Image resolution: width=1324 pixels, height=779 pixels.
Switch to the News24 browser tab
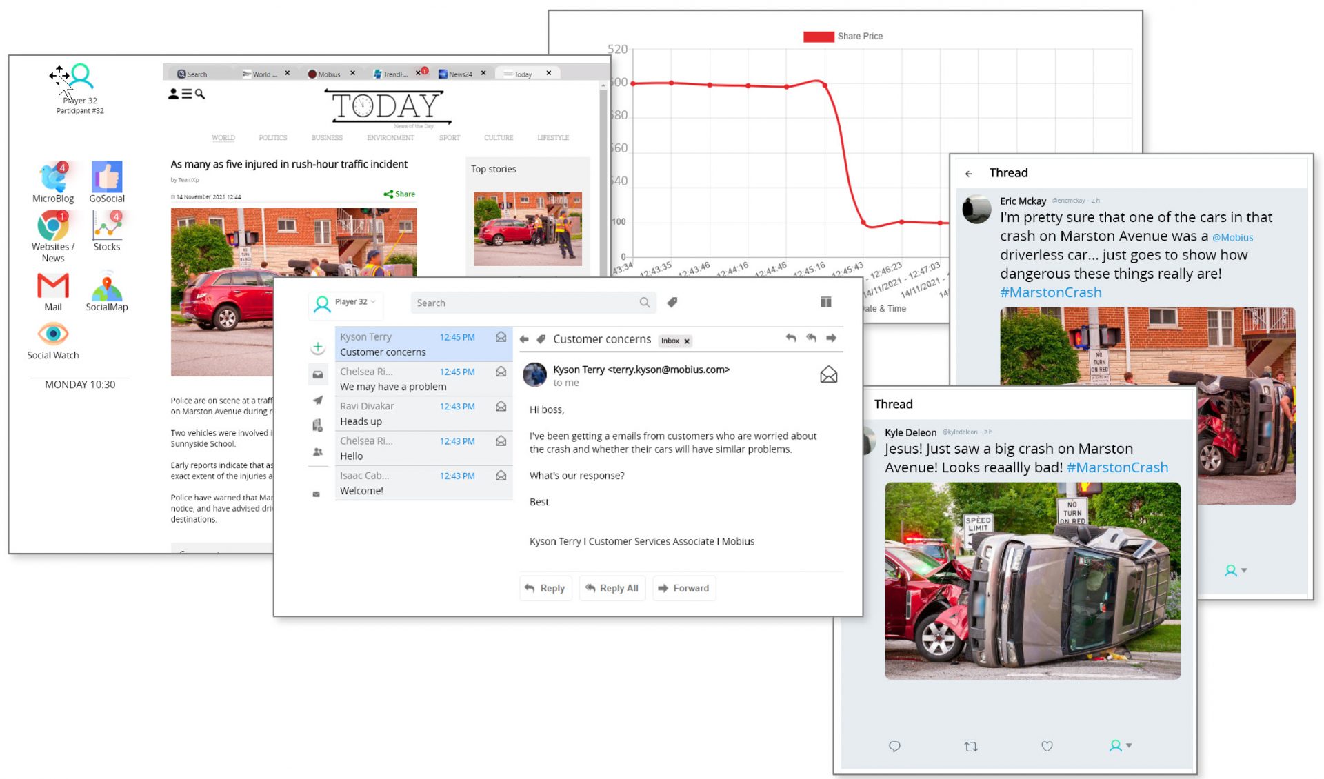click(x=460, y=74)
